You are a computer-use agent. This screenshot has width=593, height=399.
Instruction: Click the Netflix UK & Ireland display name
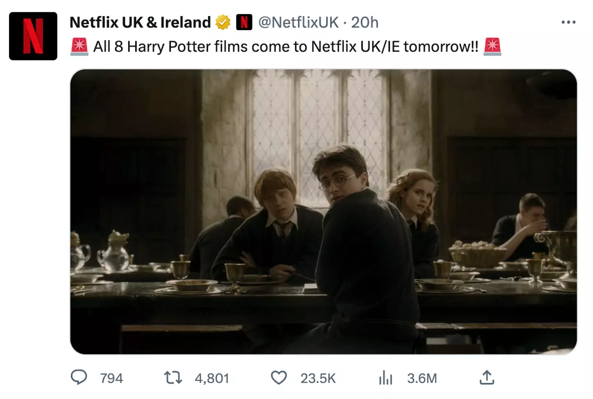(140, 22)
